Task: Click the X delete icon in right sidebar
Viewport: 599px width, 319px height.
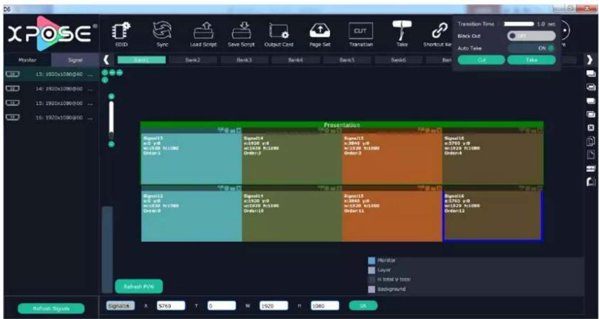Action: pyautogui.click(x=591, y=128)
